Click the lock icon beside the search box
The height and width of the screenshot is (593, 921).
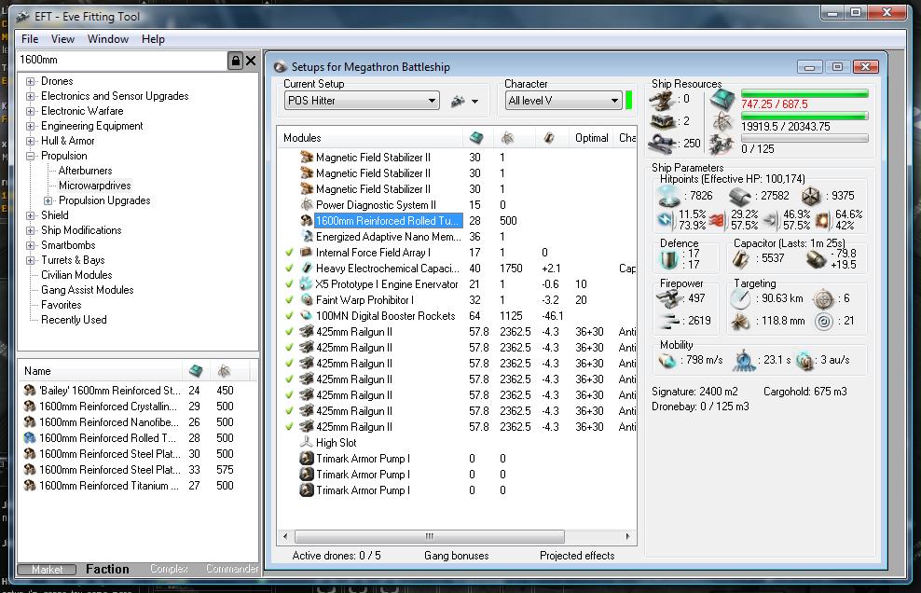coord(235,61)
